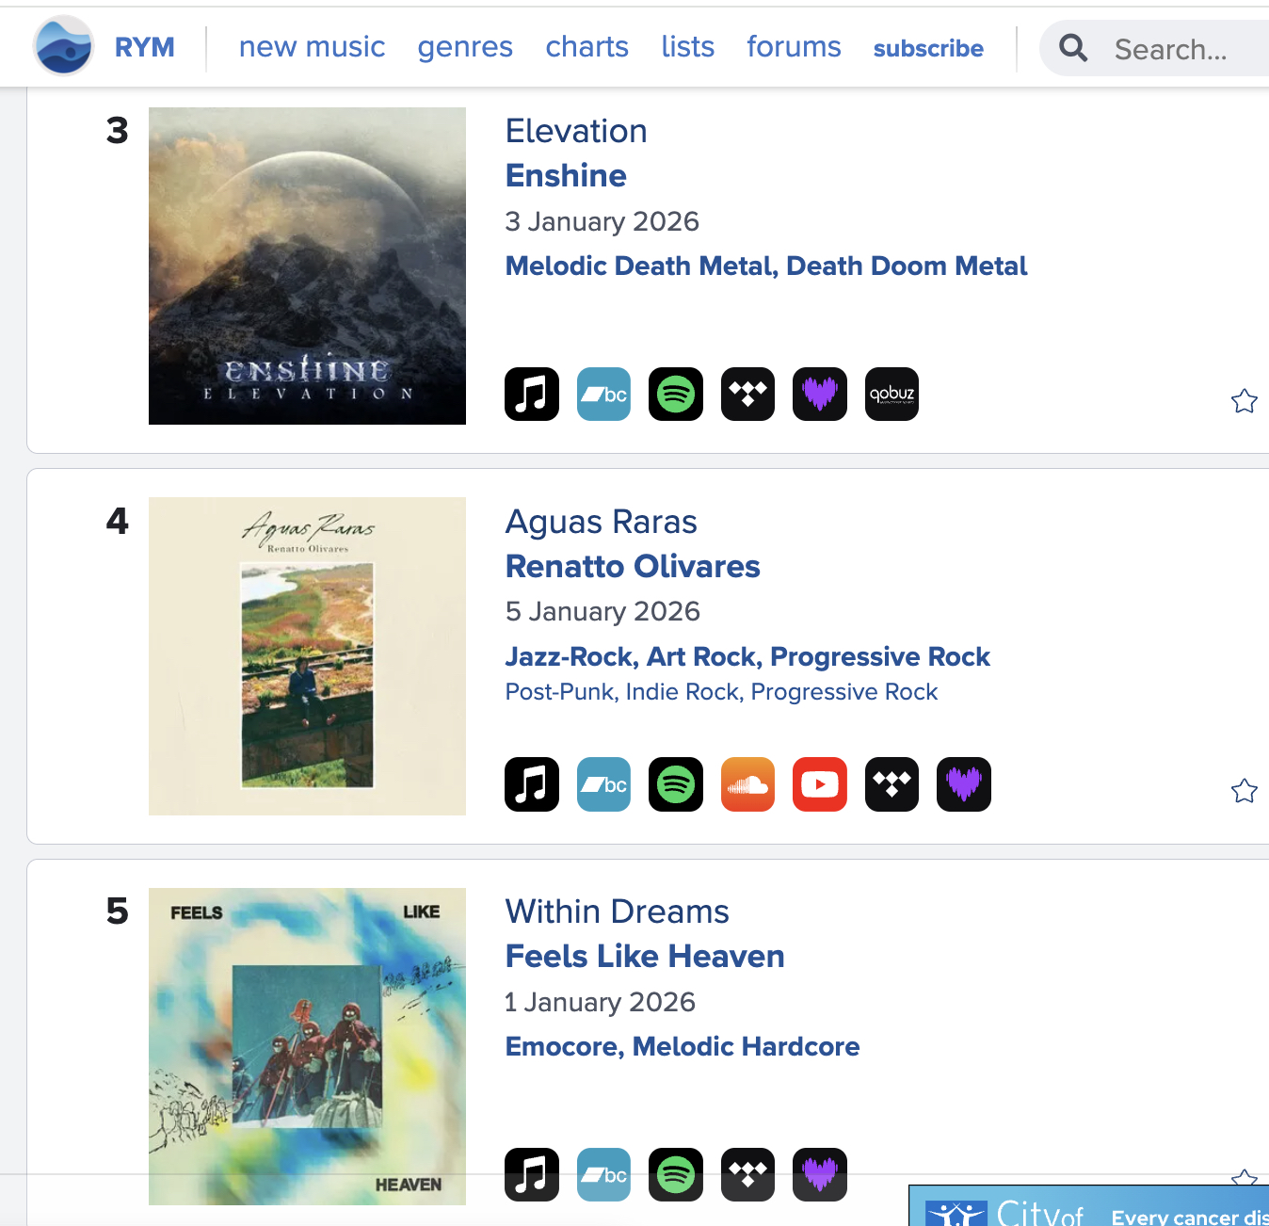Click the Feels Like Heaven artist link
The height and width of the screenshot is (1226, 1269).
click(645, 957)
